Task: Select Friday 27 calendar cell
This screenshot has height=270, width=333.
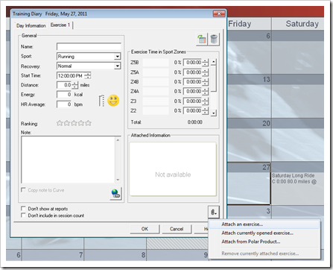Action: click(248, 183)
